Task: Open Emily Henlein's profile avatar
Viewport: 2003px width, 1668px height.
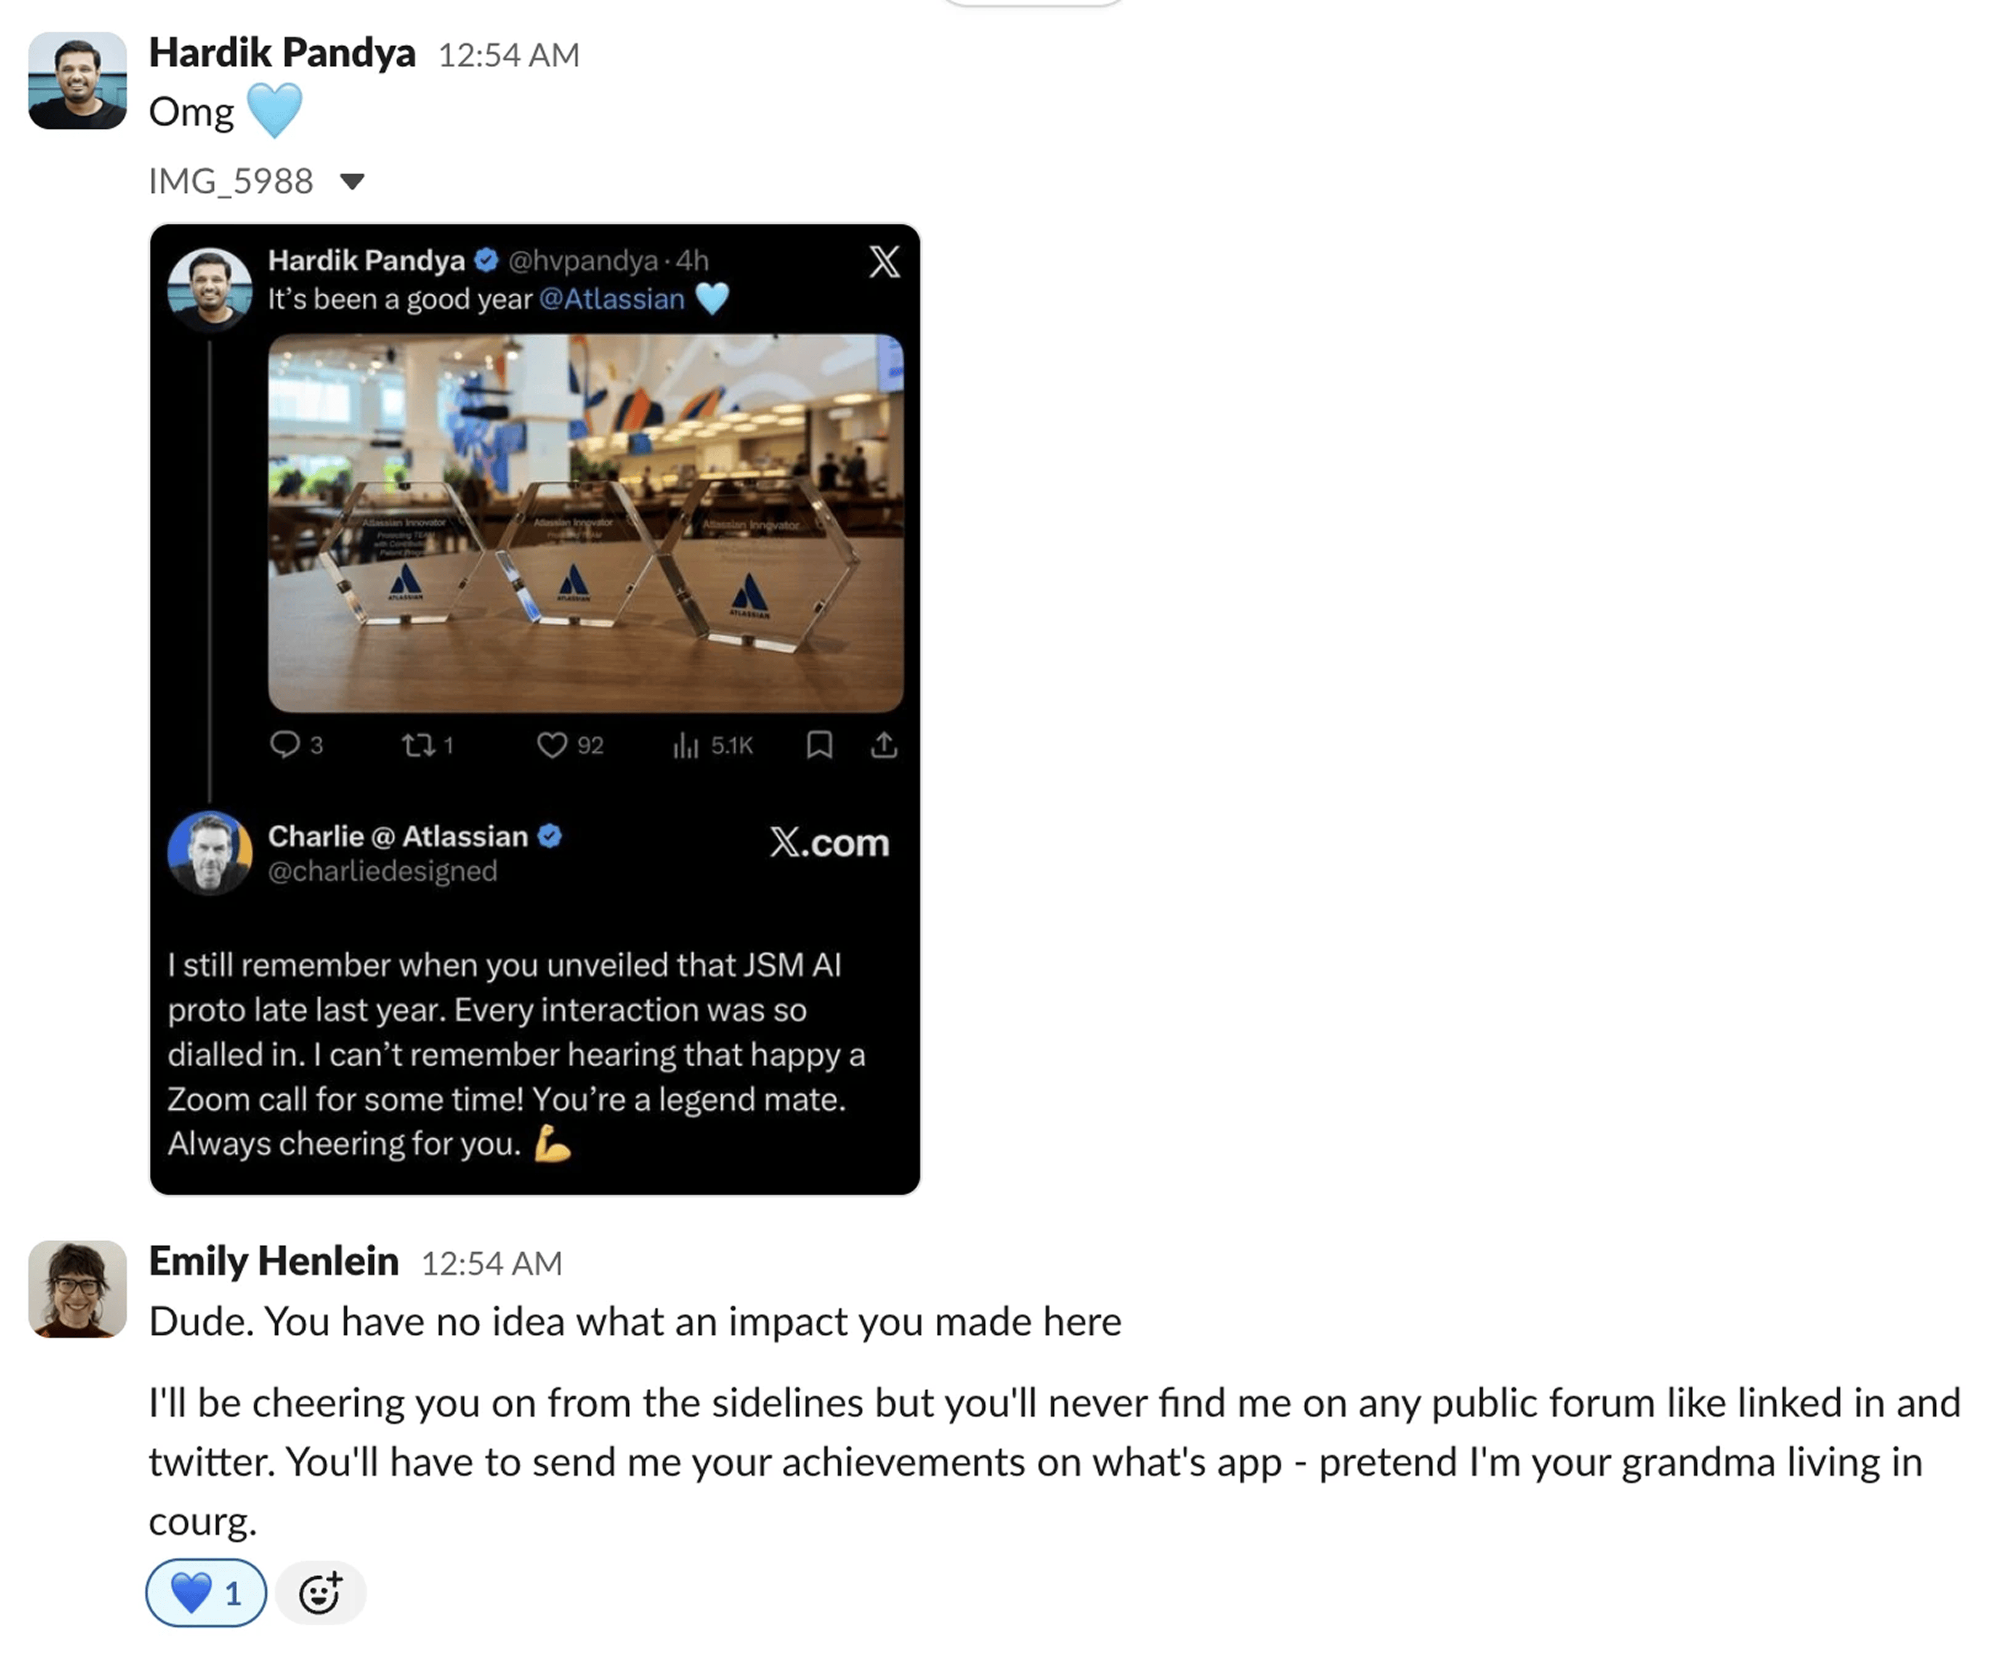Action: coord(77,1289)
